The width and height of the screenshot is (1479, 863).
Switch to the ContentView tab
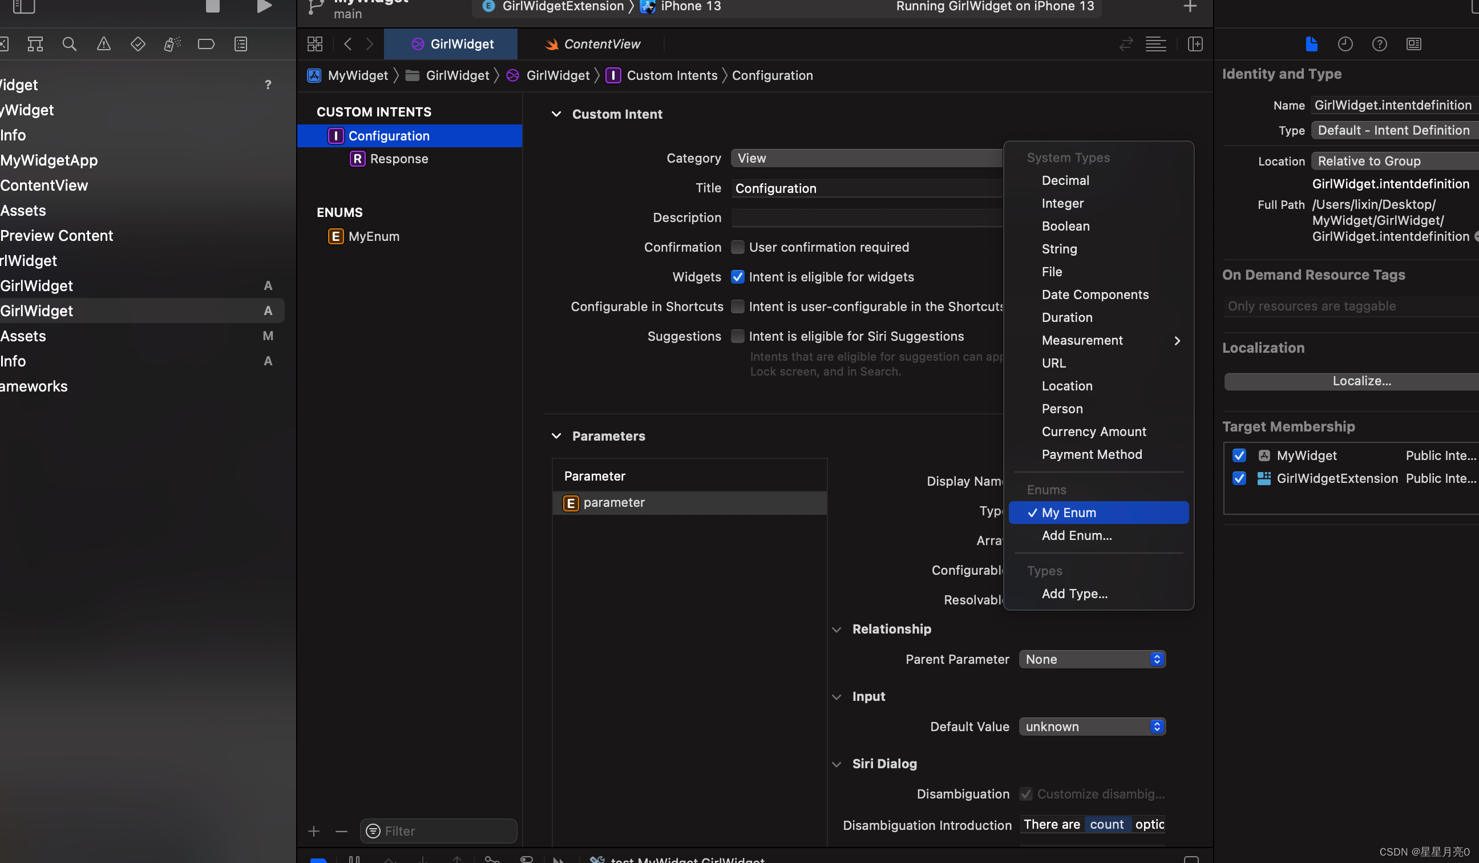(593, 44)
